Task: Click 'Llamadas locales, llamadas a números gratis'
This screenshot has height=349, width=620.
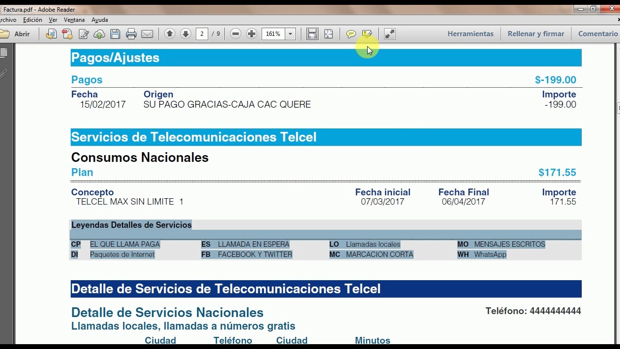Action: pyautogui.click(x=183, y=326)
